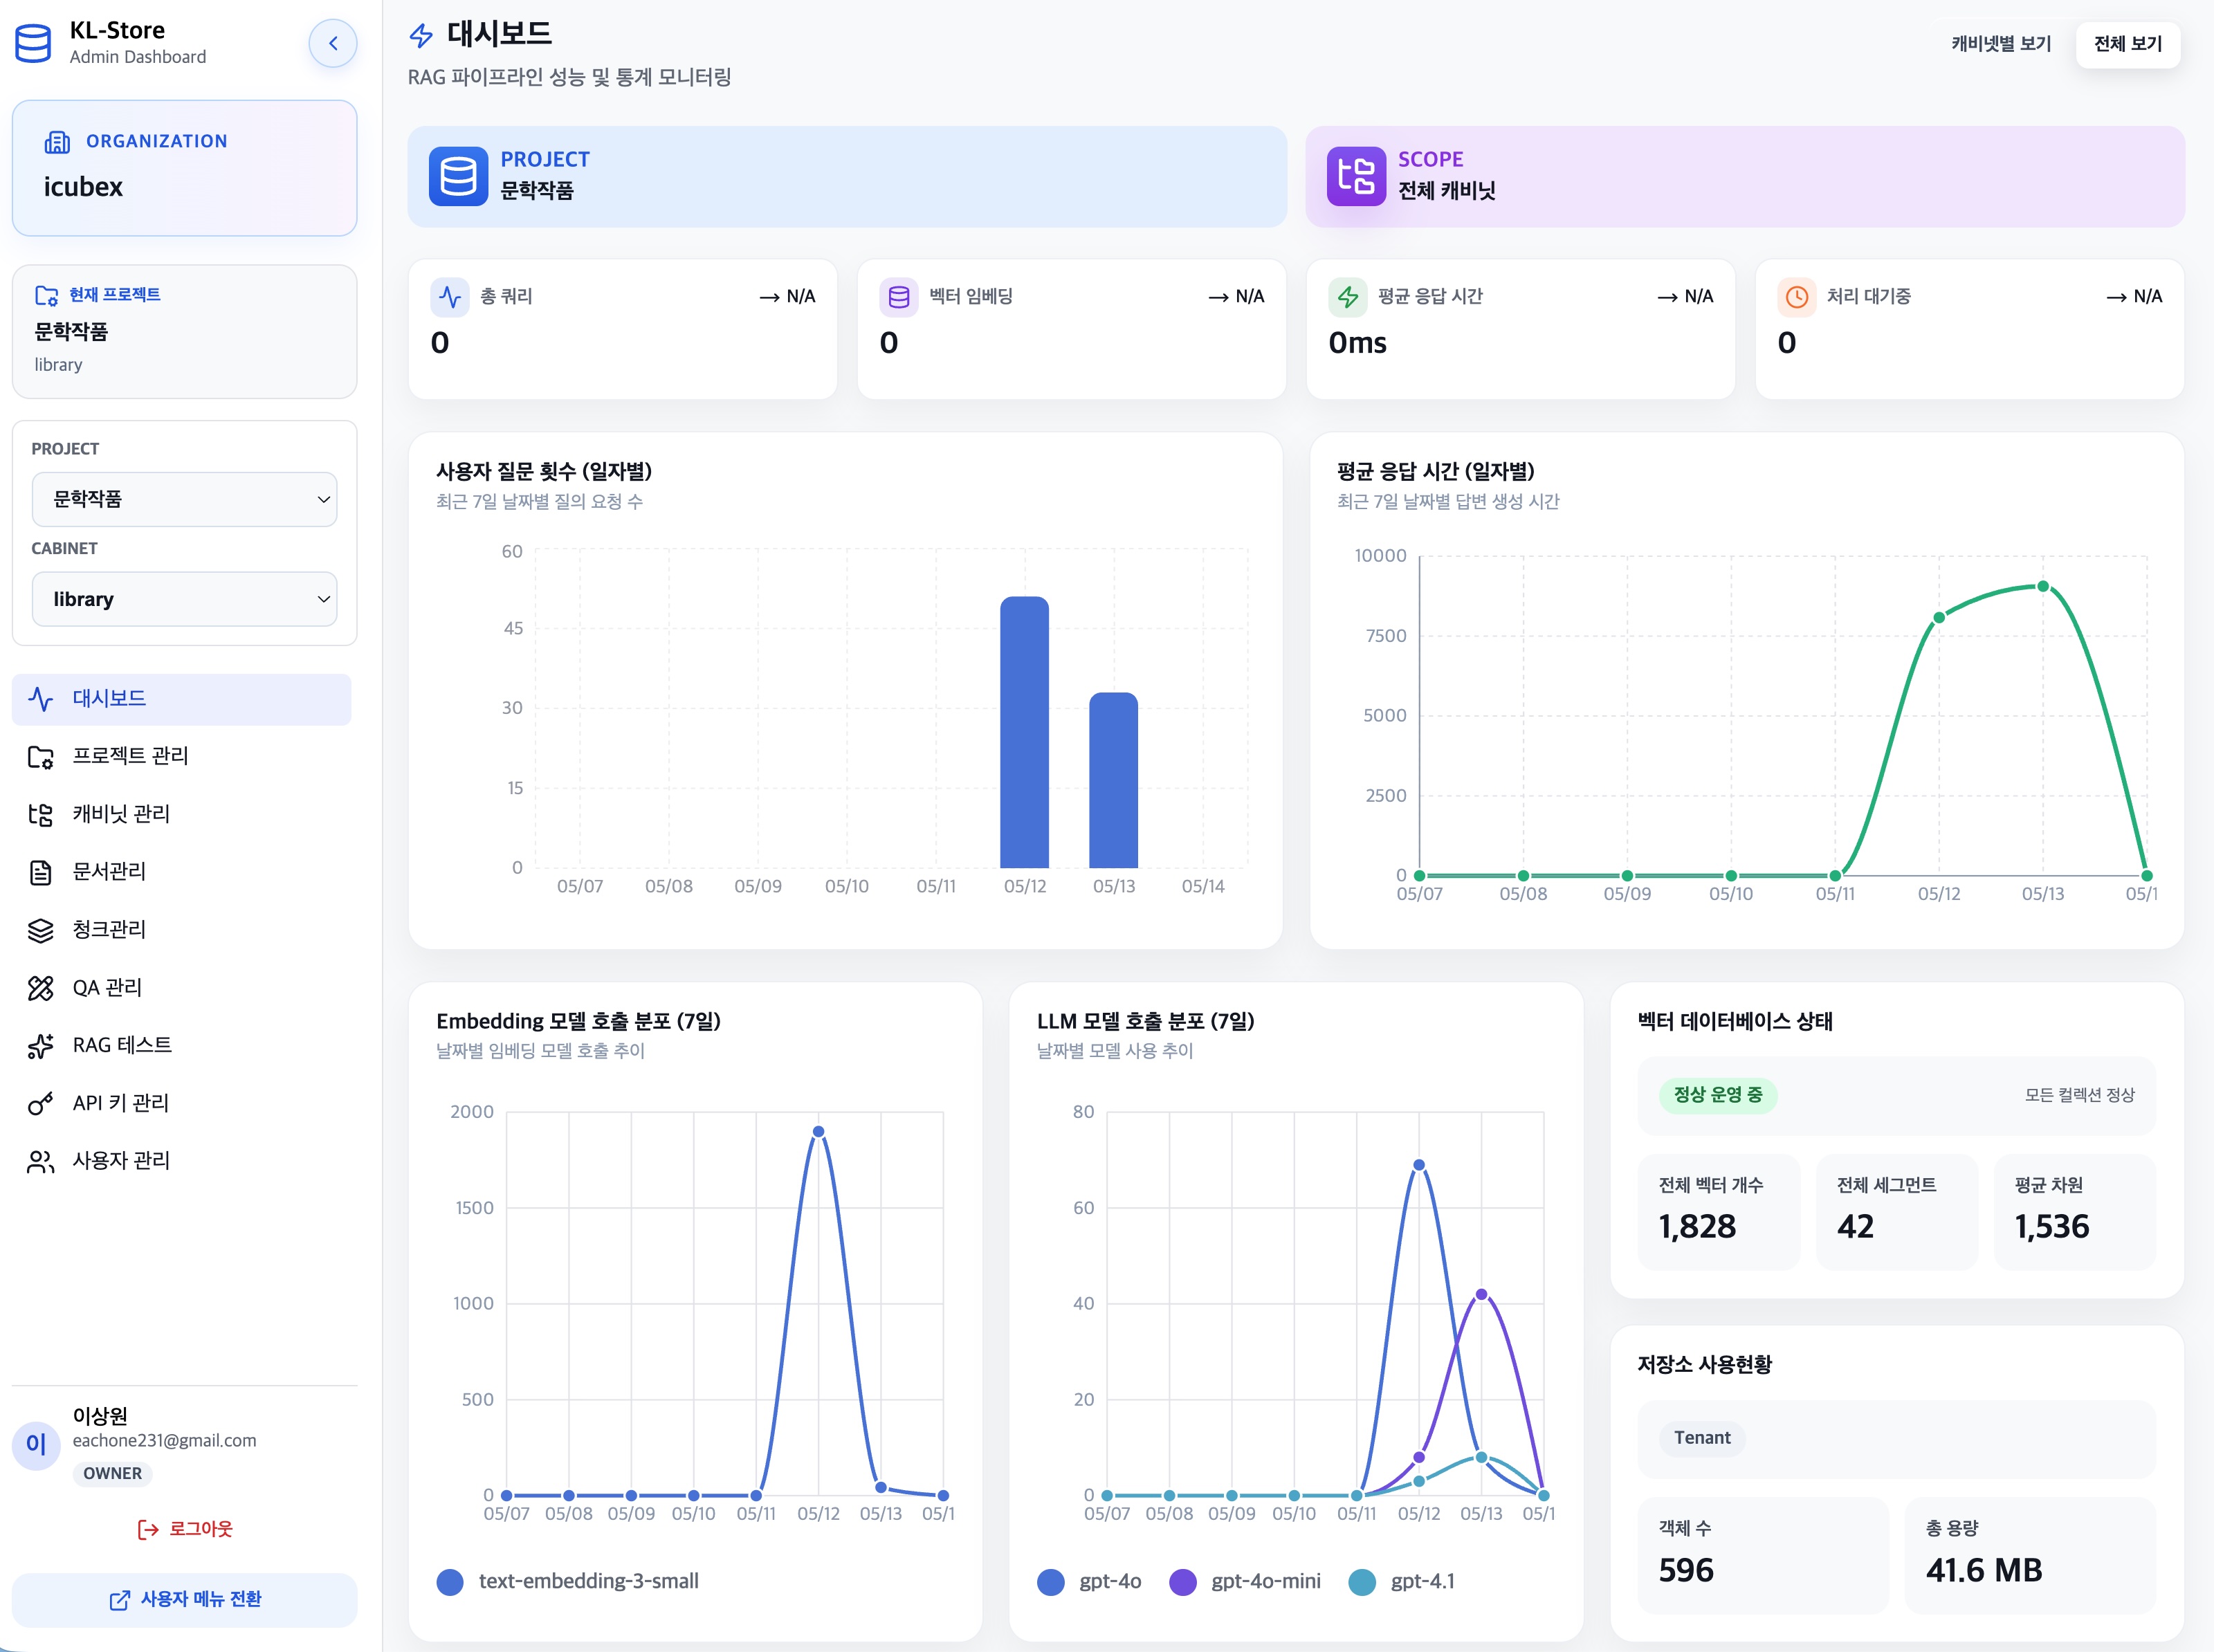Click the 전체 세그먼트 value 42
The height and width of the screenshot is (1652, 2214).
point(1855,1227)
